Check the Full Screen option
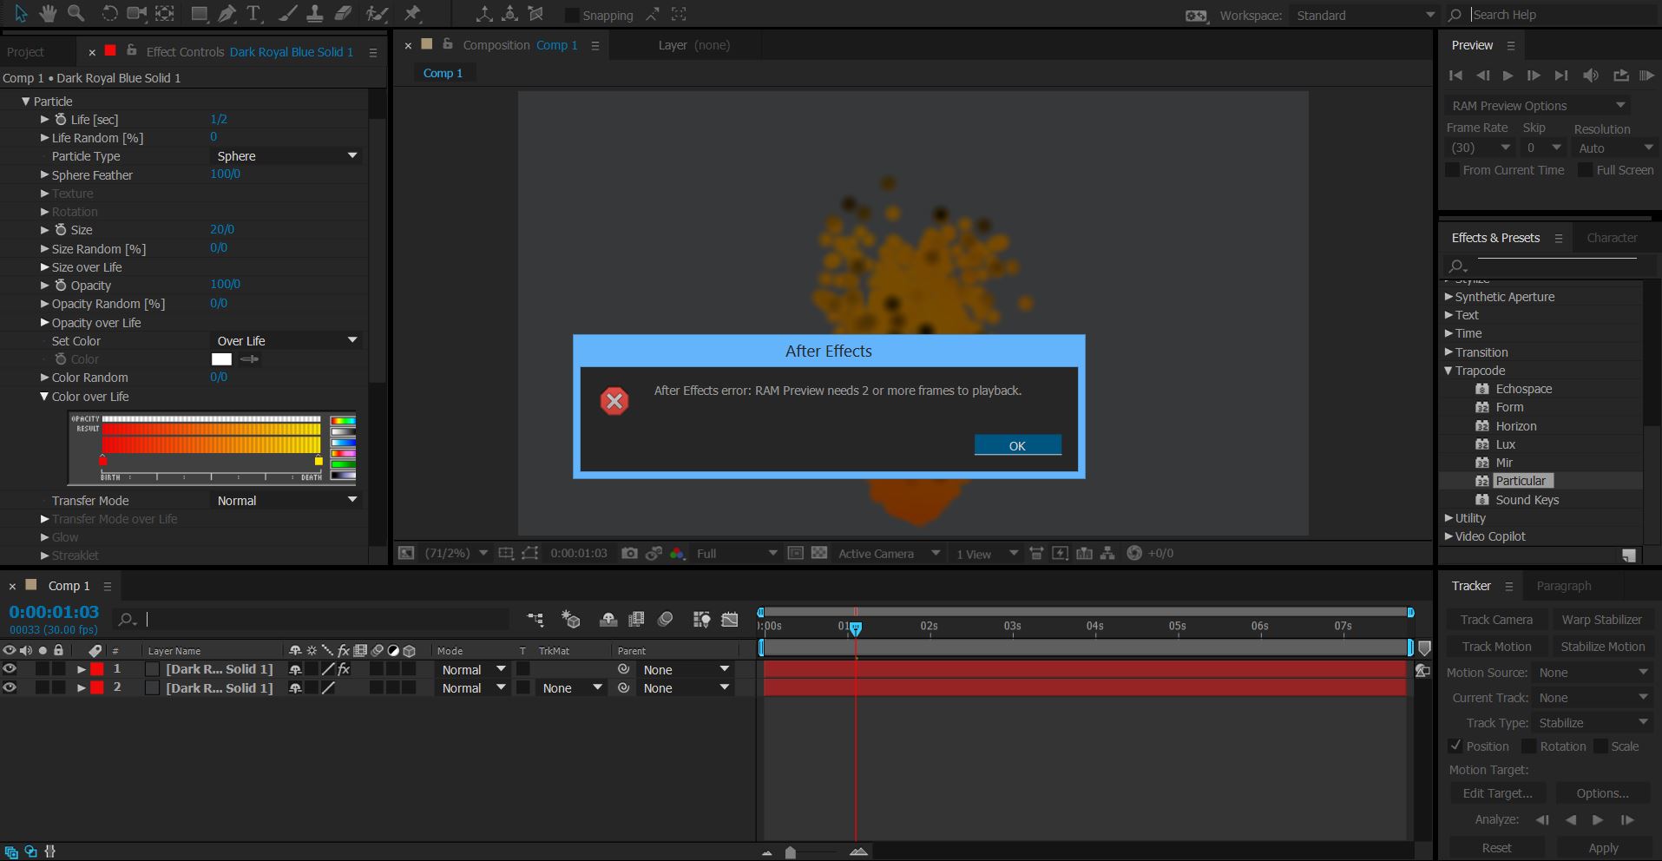The width and height of the screenshot is (1662, 861). pyautogui.click(x=1585, y=170)
